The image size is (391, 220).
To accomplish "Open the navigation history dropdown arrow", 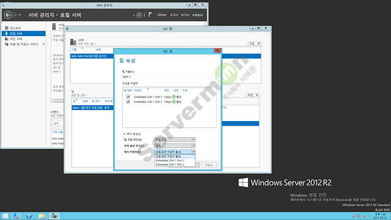I will point(20,15).
